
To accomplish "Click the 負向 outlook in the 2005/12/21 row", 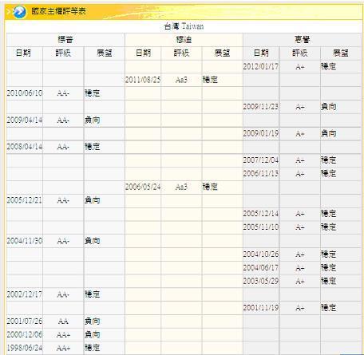I will coord(93,200).
